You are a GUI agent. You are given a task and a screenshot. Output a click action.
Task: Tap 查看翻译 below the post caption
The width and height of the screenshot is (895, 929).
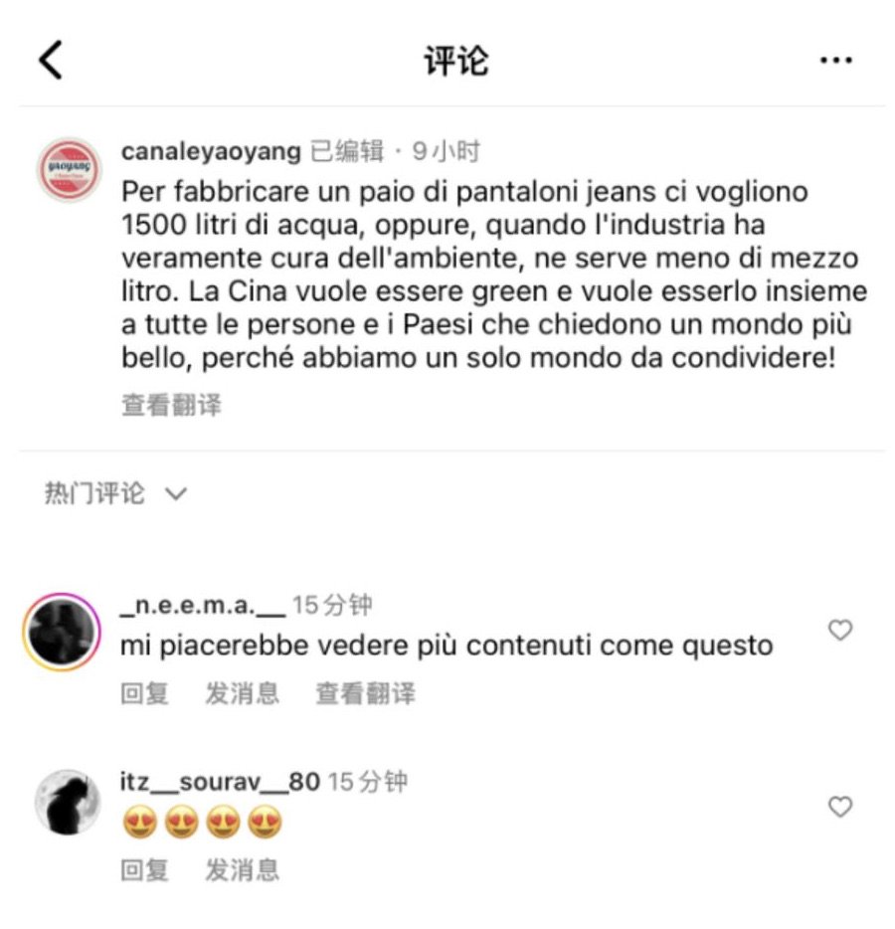tap(172, 405)
